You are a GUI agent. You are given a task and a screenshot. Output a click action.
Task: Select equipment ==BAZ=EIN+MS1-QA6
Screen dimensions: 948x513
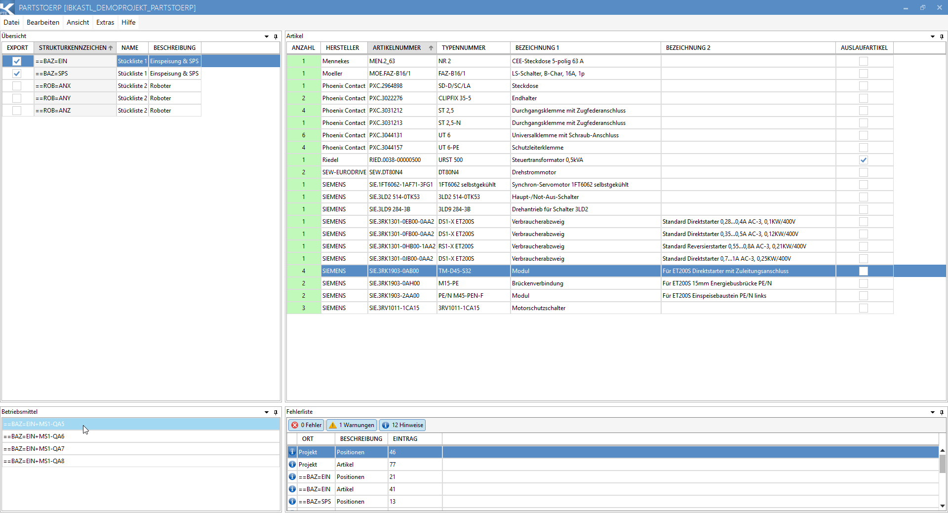[141, 436]
